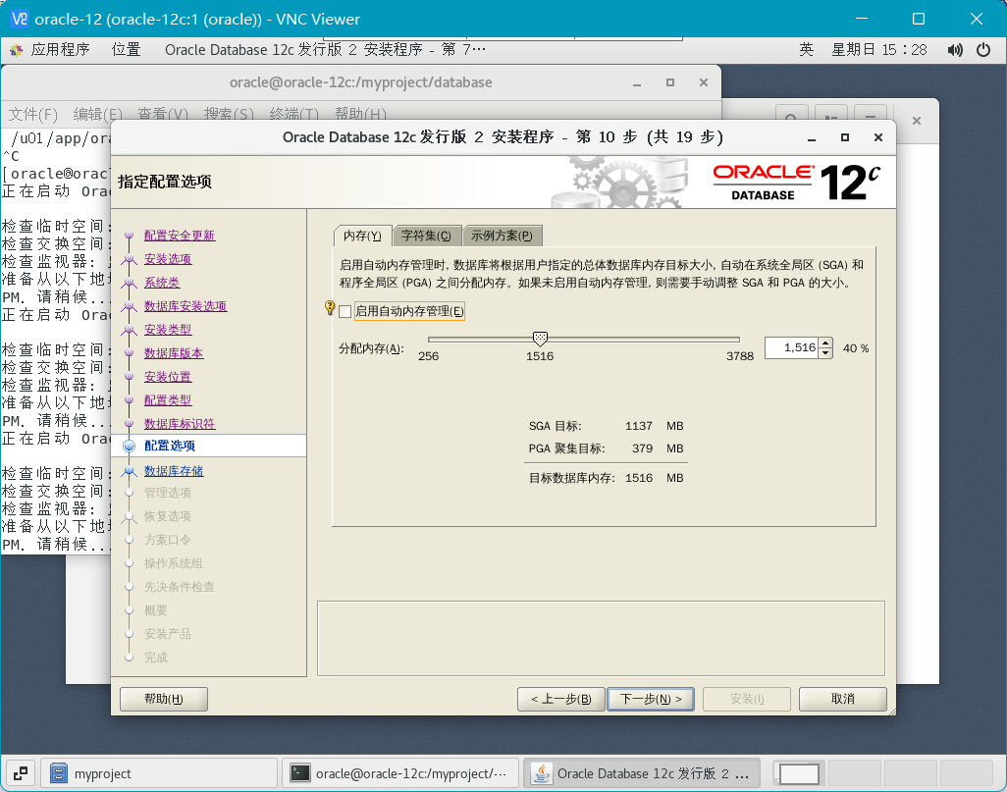The width and height of the screenshot is (1007, 792).
Task: Click the PGA 聚集目标 379 value
Action: (x=642, y=449)
